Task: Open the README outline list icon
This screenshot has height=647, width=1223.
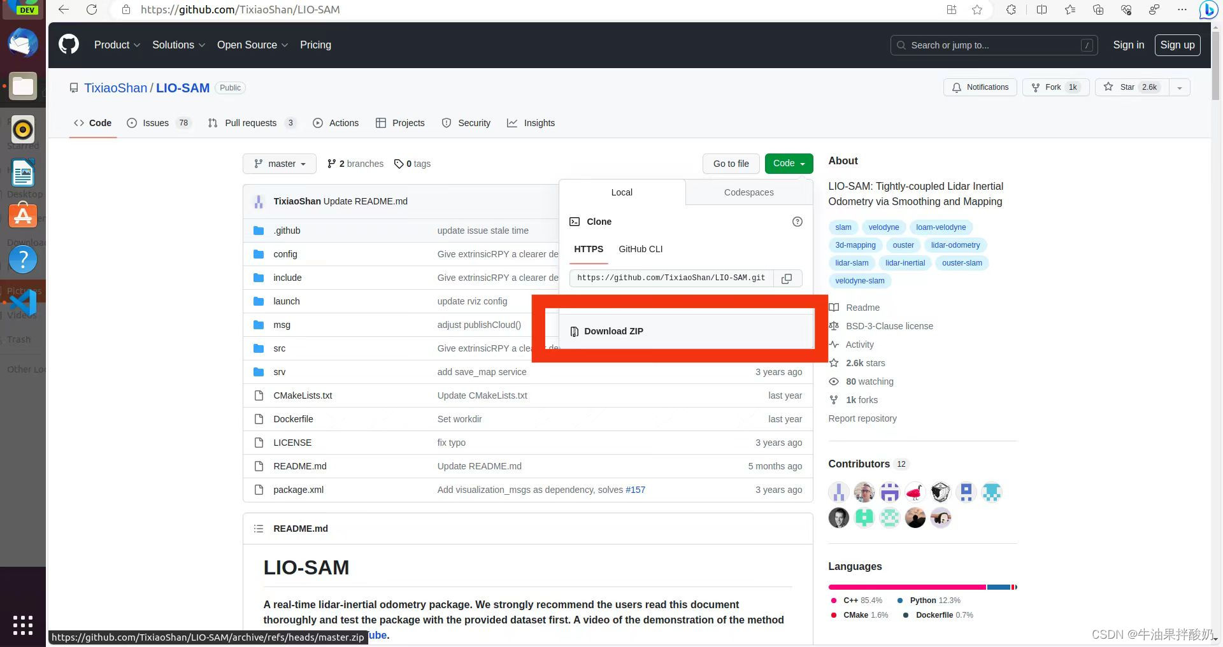Action: [x=258, y=529]
